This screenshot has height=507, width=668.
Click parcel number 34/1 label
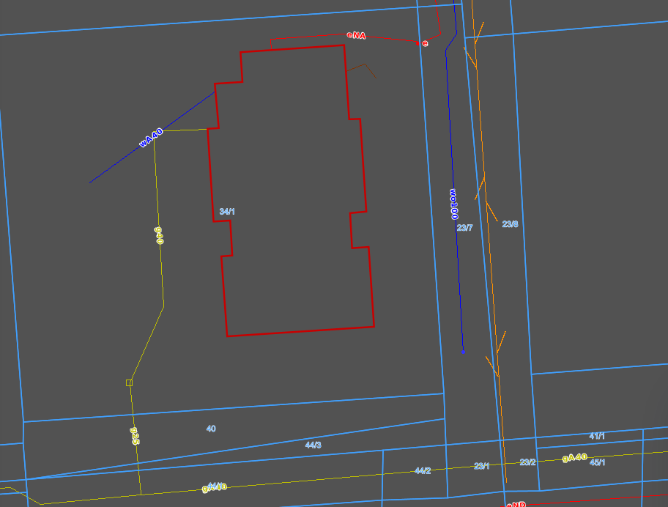227,212
